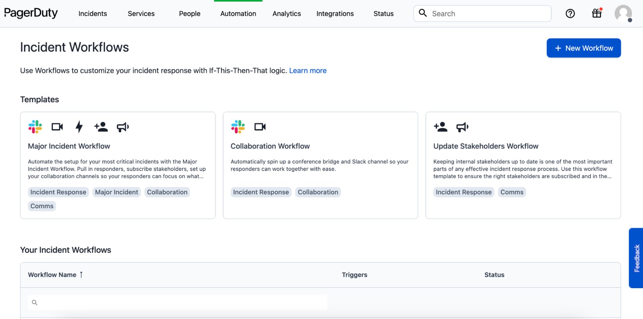Click the Slack icon on Major Incident Workflow card

[x=35, y=127]
